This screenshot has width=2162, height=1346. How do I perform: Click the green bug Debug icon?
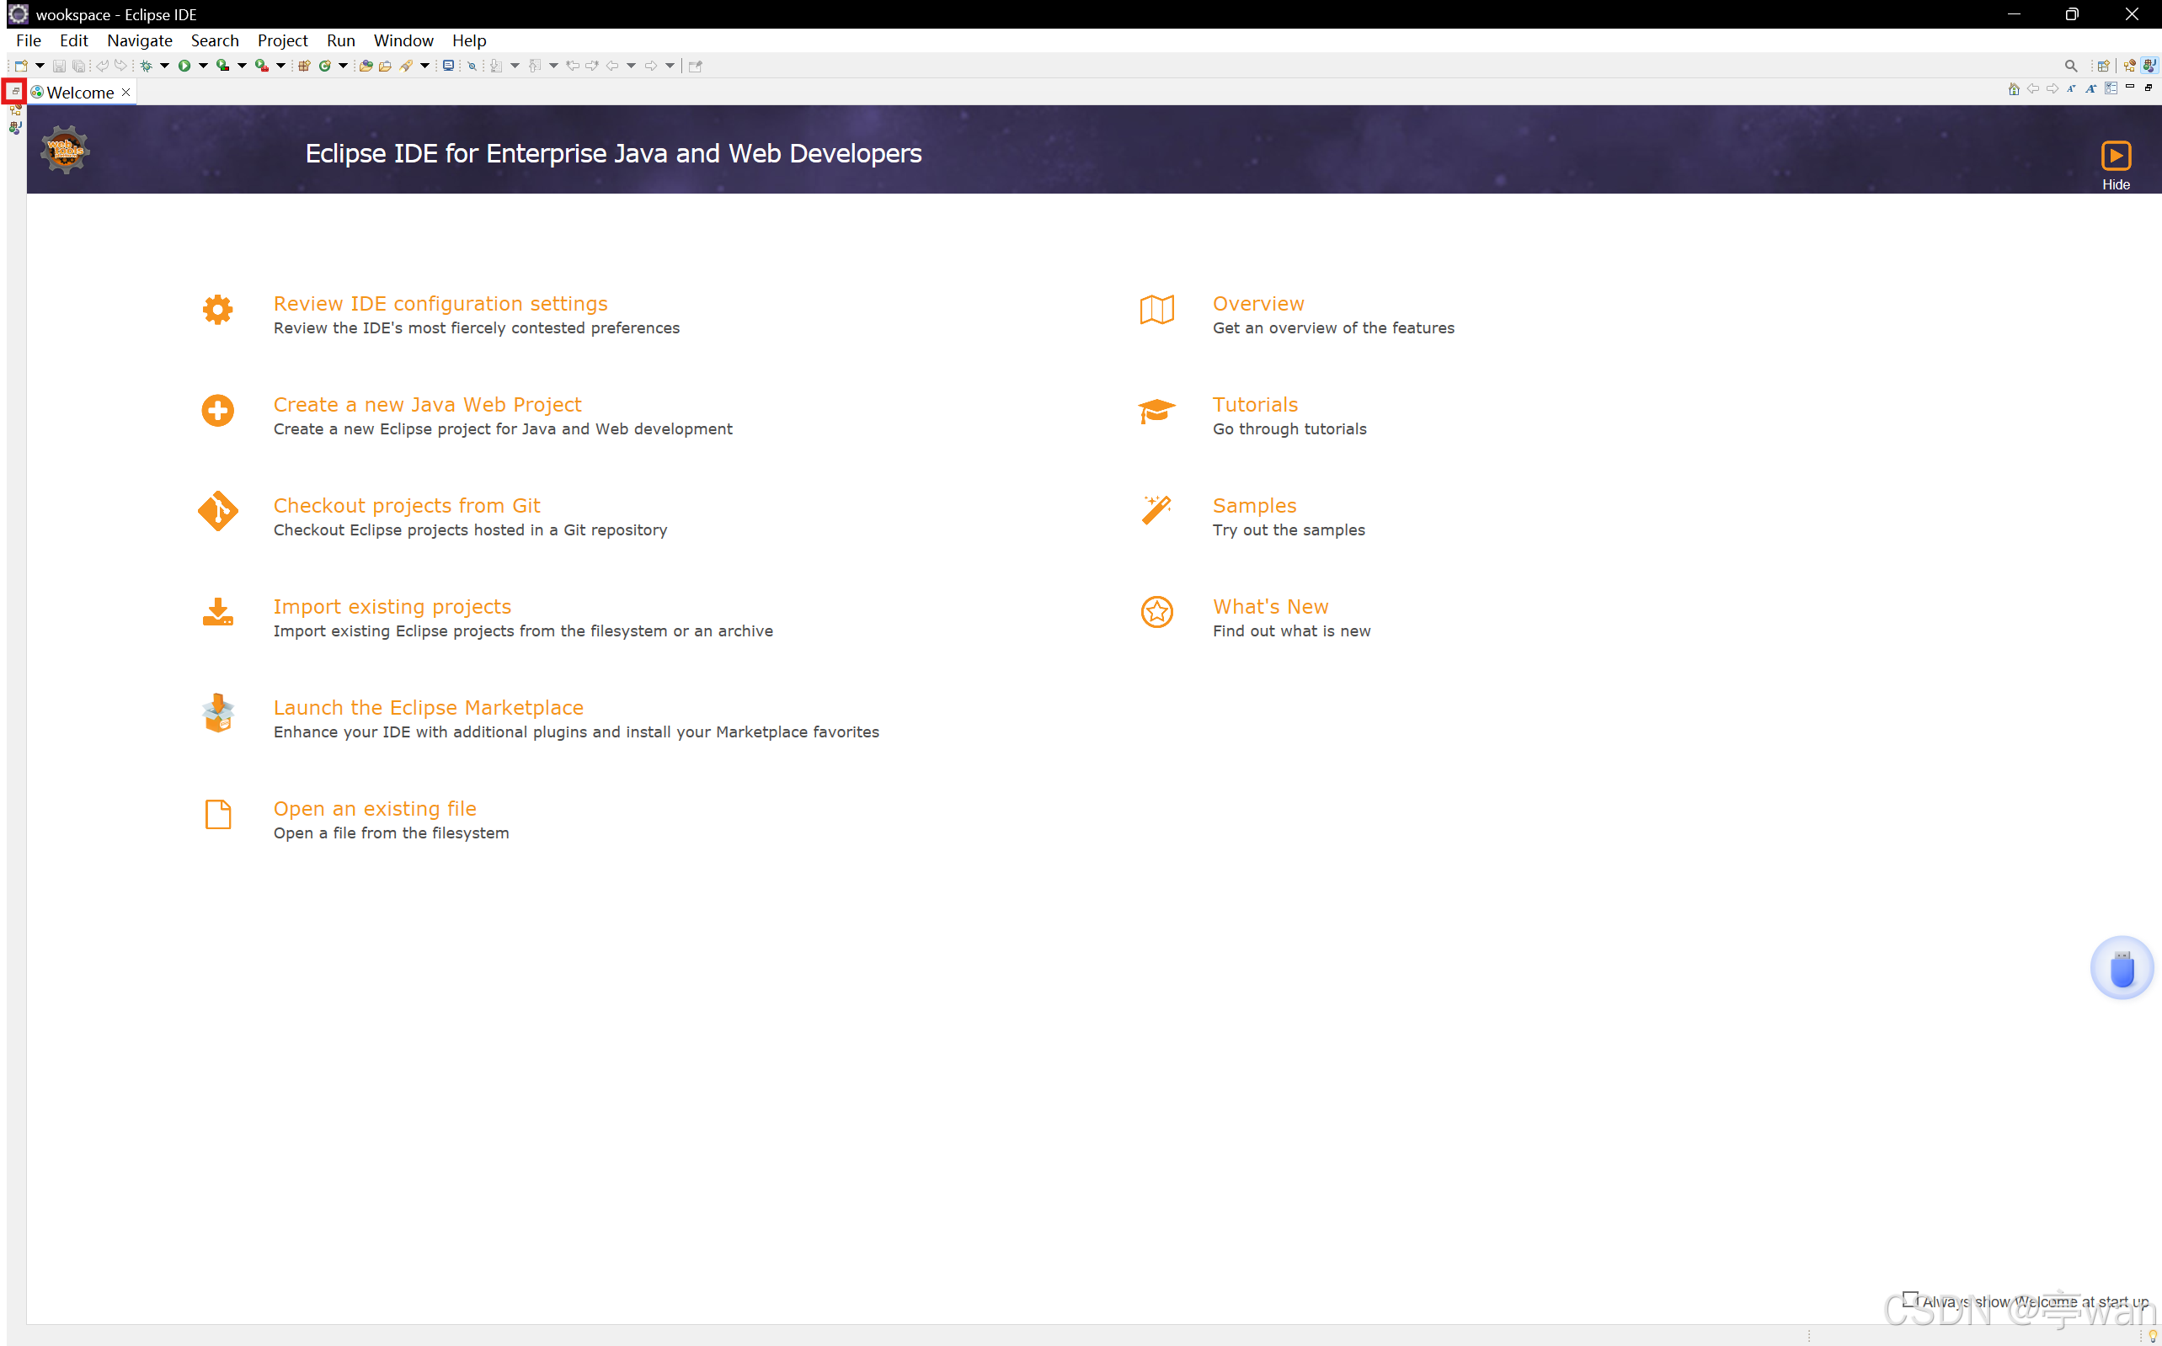tap(147, 66)
